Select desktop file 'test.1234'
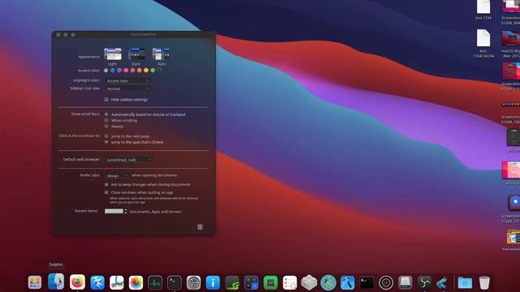Screen dimensions: 520x292 tap(483, 11)
